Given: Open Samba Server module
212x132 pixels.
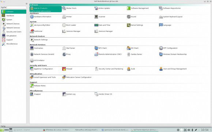Looking at the screenshot, I should pos(135,54).
